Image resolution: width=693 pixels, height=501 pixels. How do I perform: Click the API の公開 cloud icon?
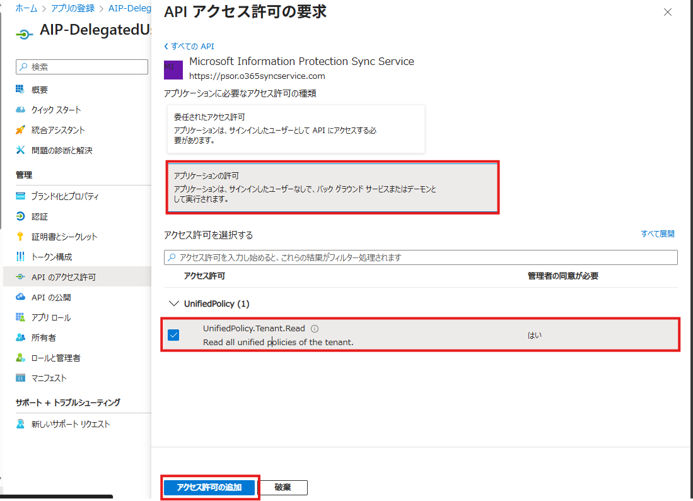click(x=20, y=297)
